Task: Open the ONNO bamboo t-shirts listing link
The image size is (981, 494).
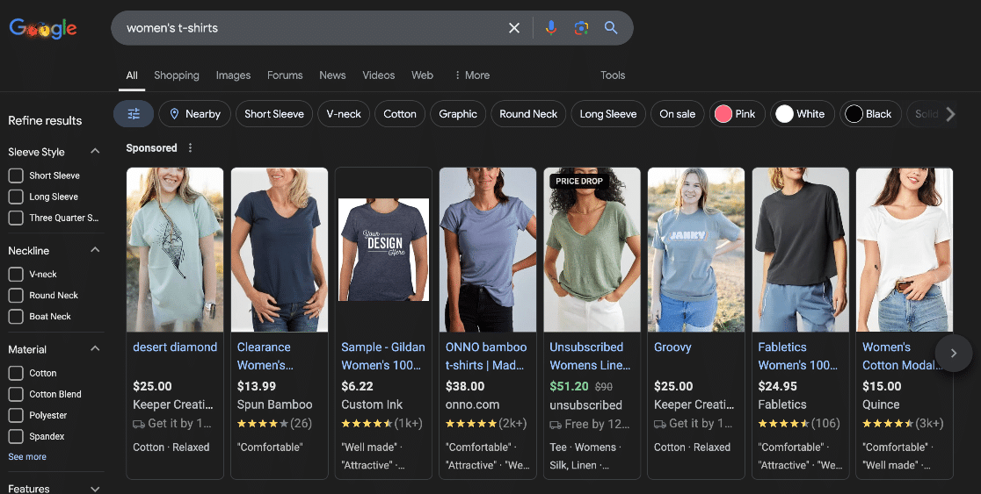Action: point(486,356)
